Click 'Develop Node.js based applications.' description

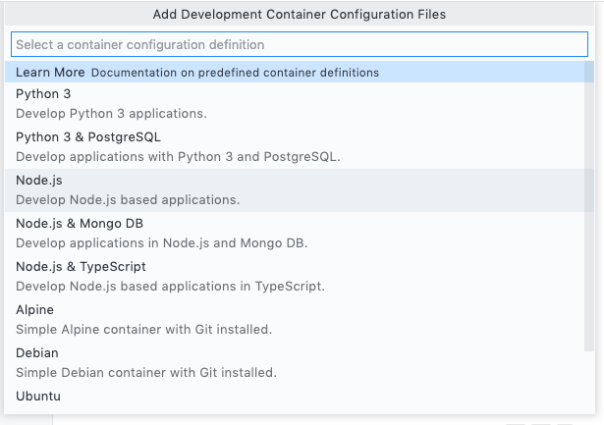(x=128, y=200)
